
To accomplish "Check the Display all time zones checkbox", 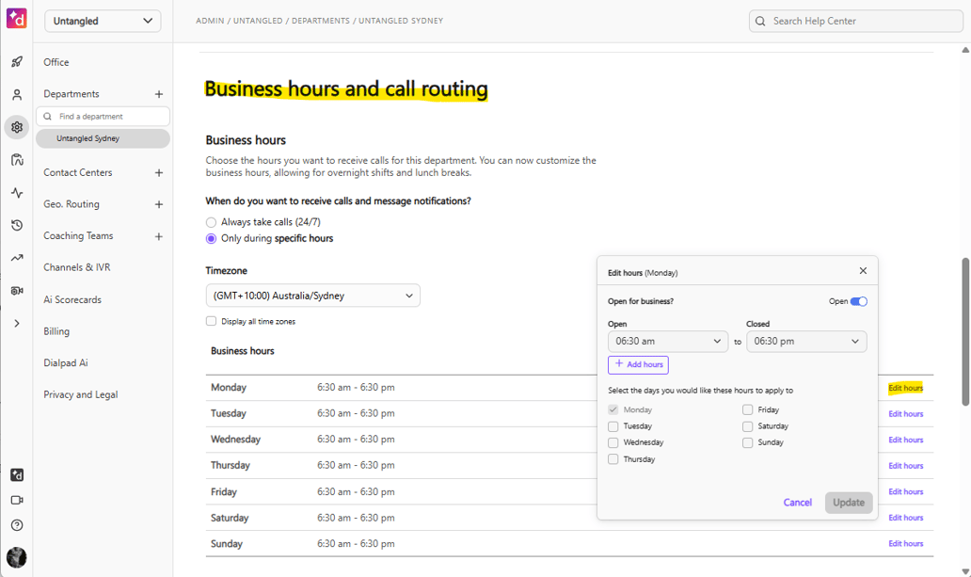I will [x=211, y=321].
